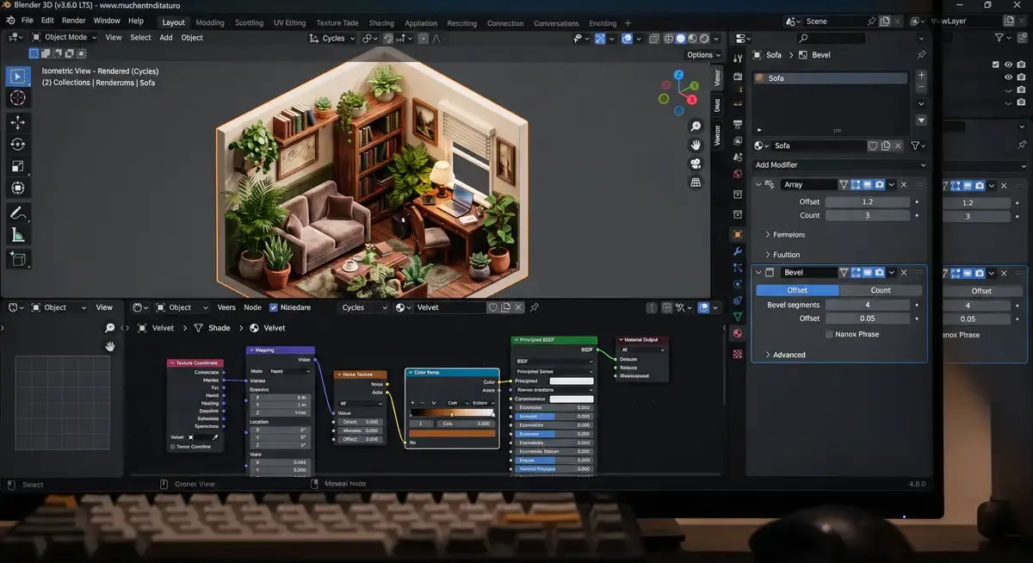The width and height of the screenshot is (1033, 563).
Task: Open the Object properties orange square tab
Action: pos(738,234)
